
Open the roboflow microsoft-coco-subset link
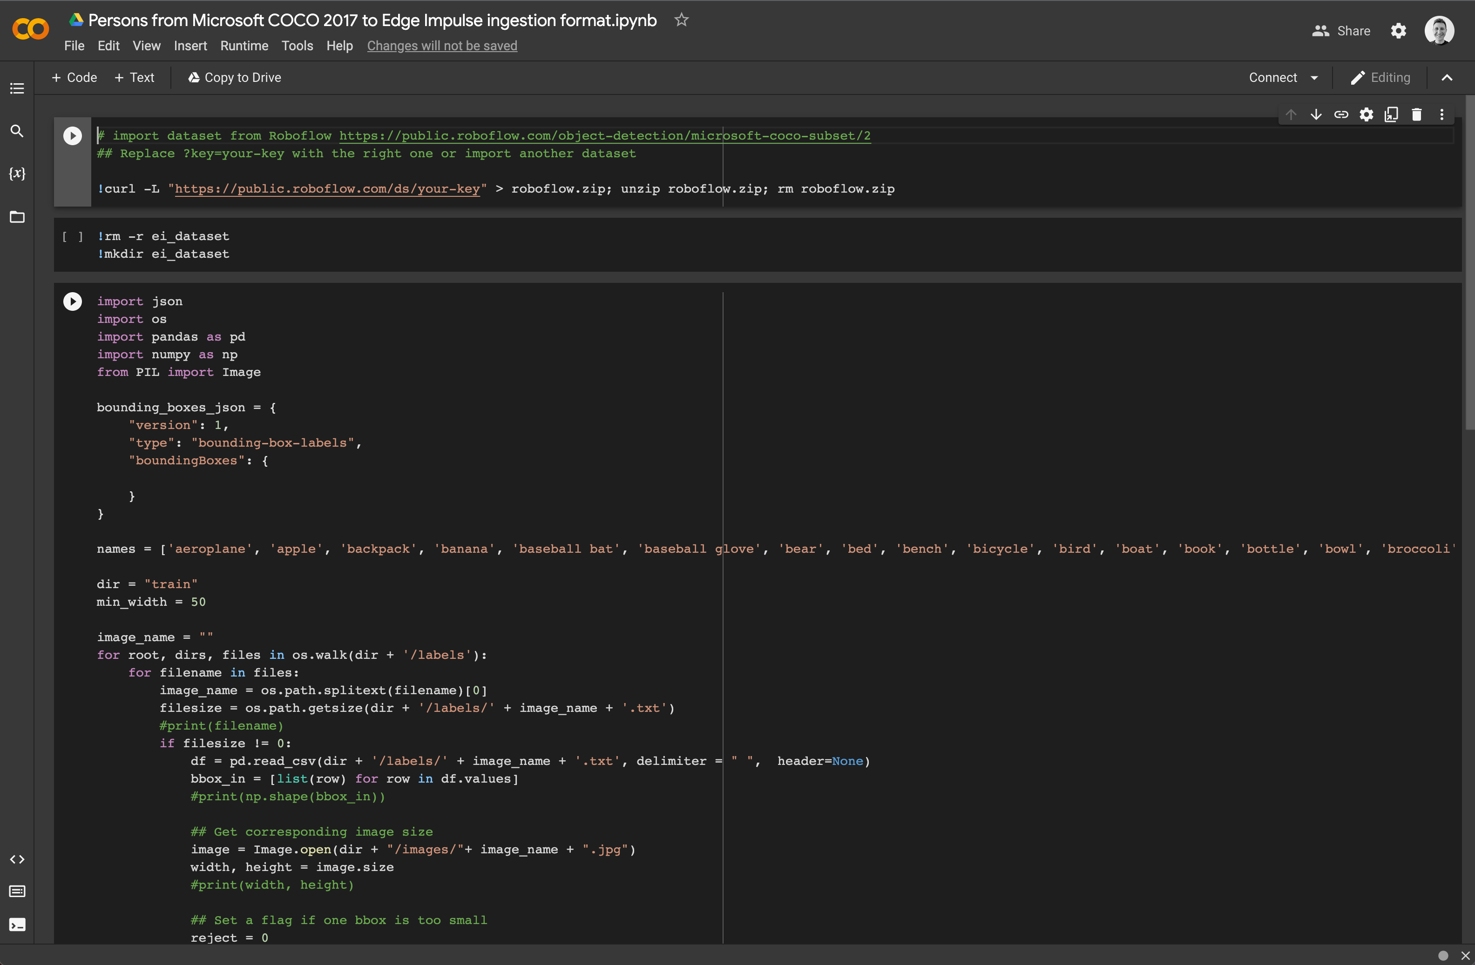click(604, 136)
